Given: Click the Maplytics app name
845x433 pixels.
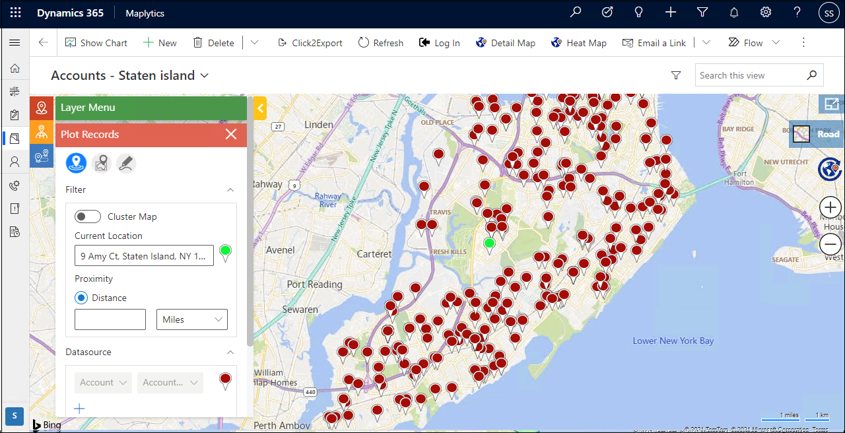Looking at the screenshot, I should click(145, 13).
